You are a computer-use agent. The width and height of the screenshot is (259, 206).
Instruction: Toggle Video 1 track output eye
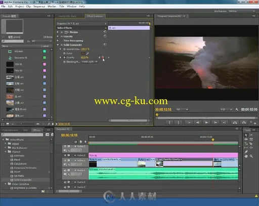coord(65,160)
